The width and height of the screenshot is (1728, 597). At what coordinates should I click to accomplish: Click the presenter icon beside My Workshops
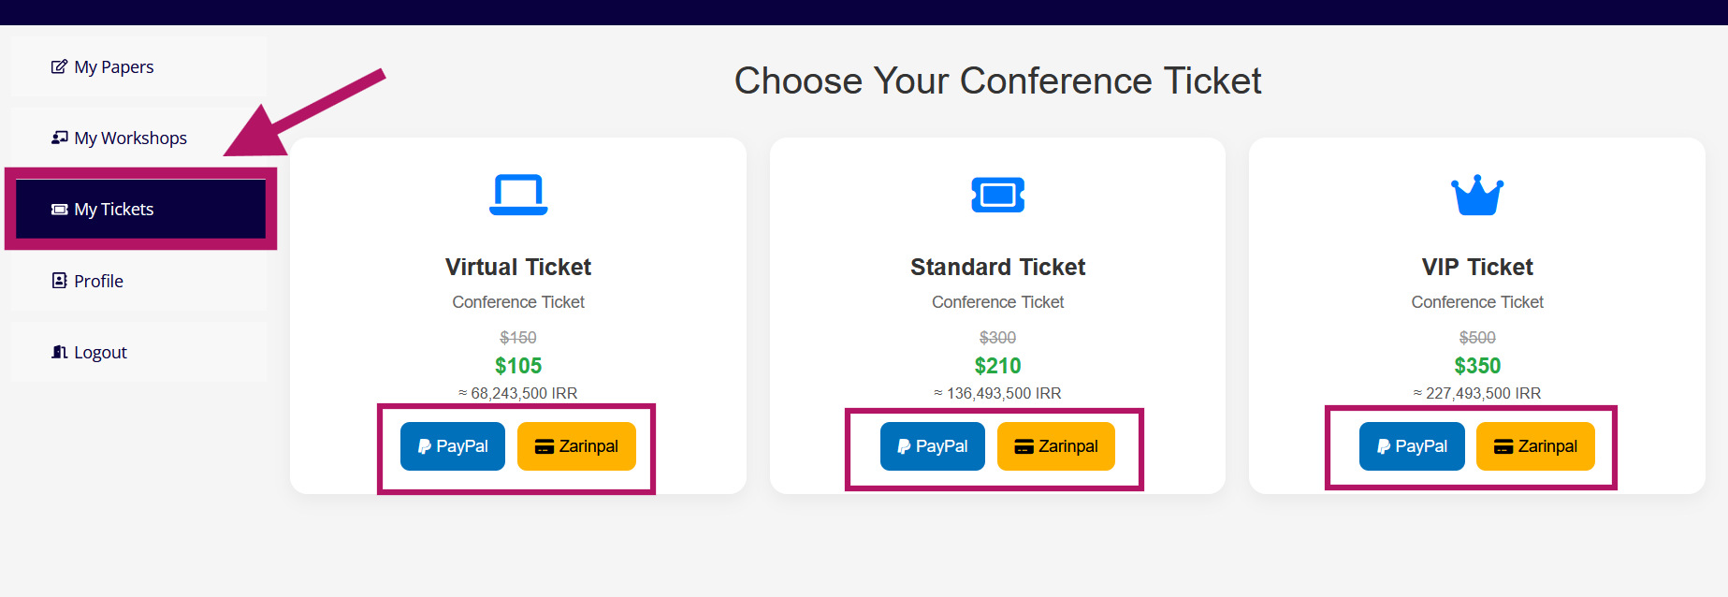[59, 138]
